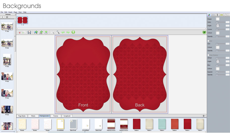This screenshot has height=135, width=230.
Task: Switch to the Frames tab
Action: pos(56,116)
